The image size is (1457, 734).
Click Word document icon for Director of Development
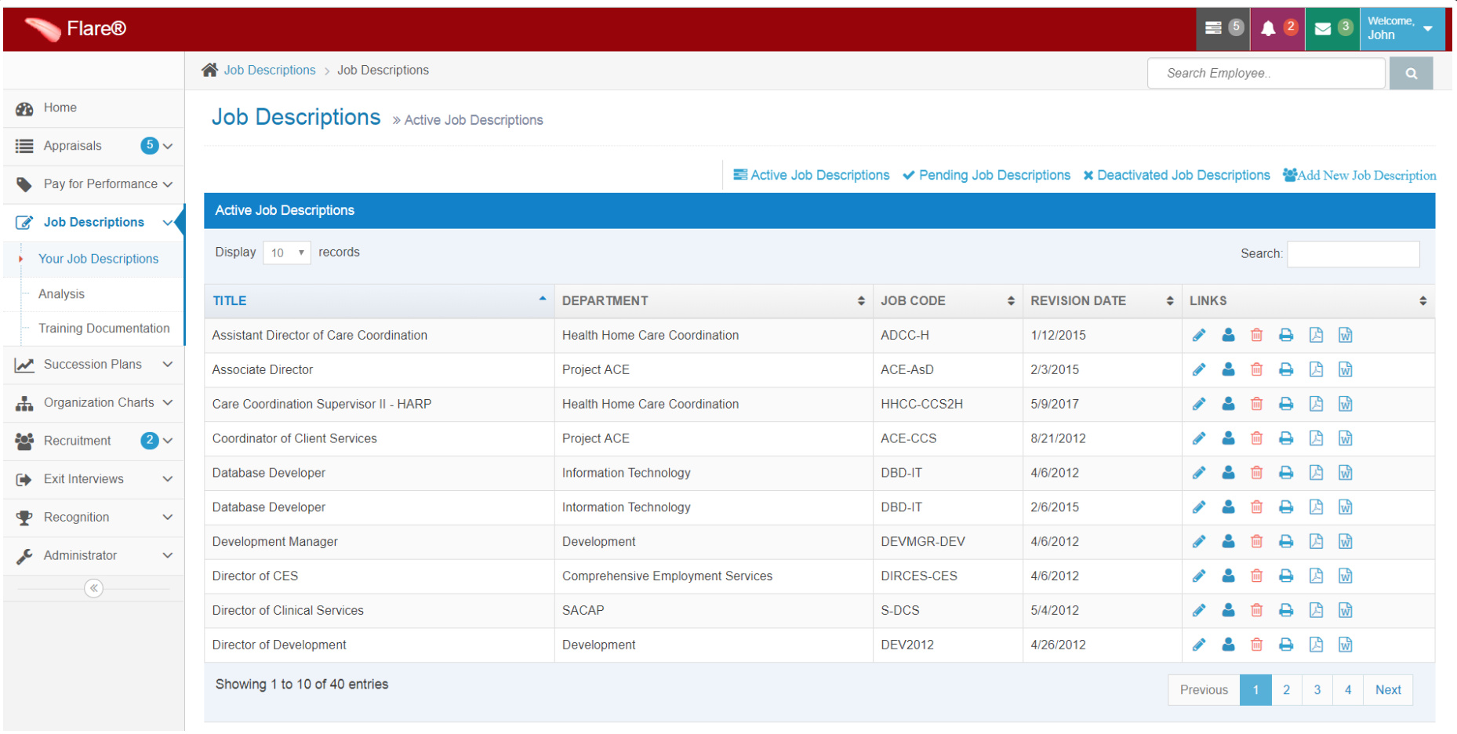[1346, 645]
